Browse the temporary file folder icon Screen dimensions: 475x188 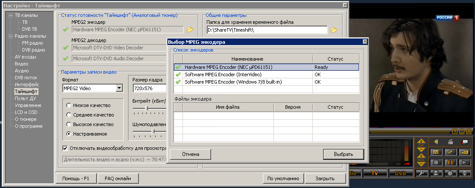[334, 30]
